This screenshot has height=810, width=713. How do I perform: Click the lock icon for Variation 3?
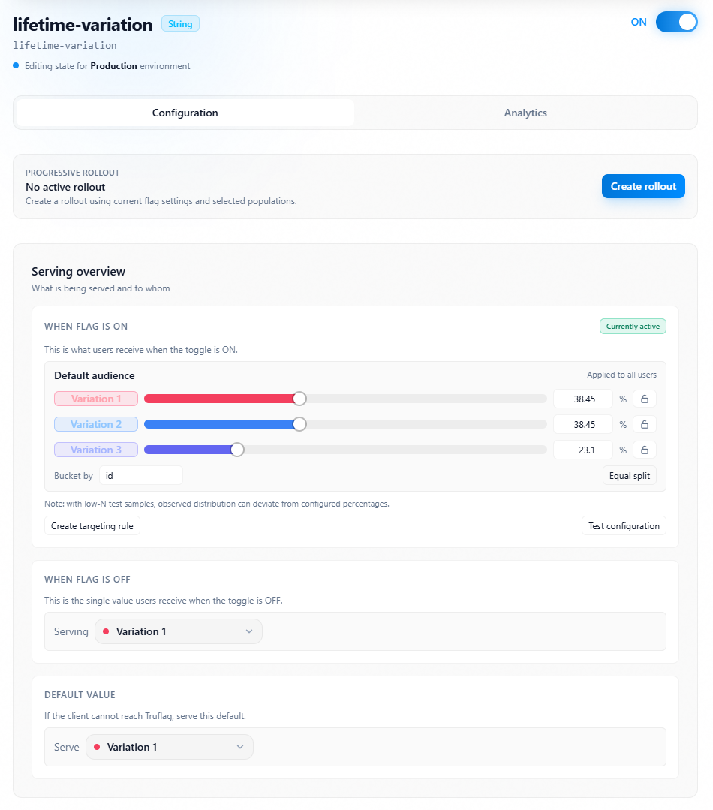point(644,450)
